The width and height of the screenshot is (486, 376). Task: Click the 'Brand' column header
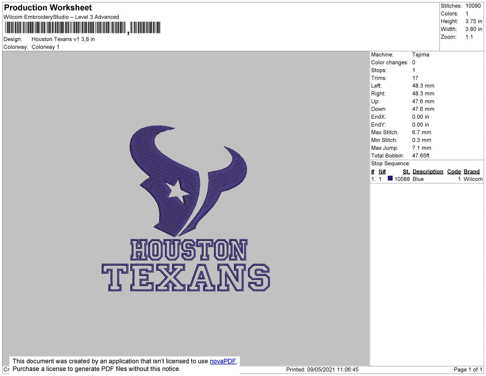472,172
